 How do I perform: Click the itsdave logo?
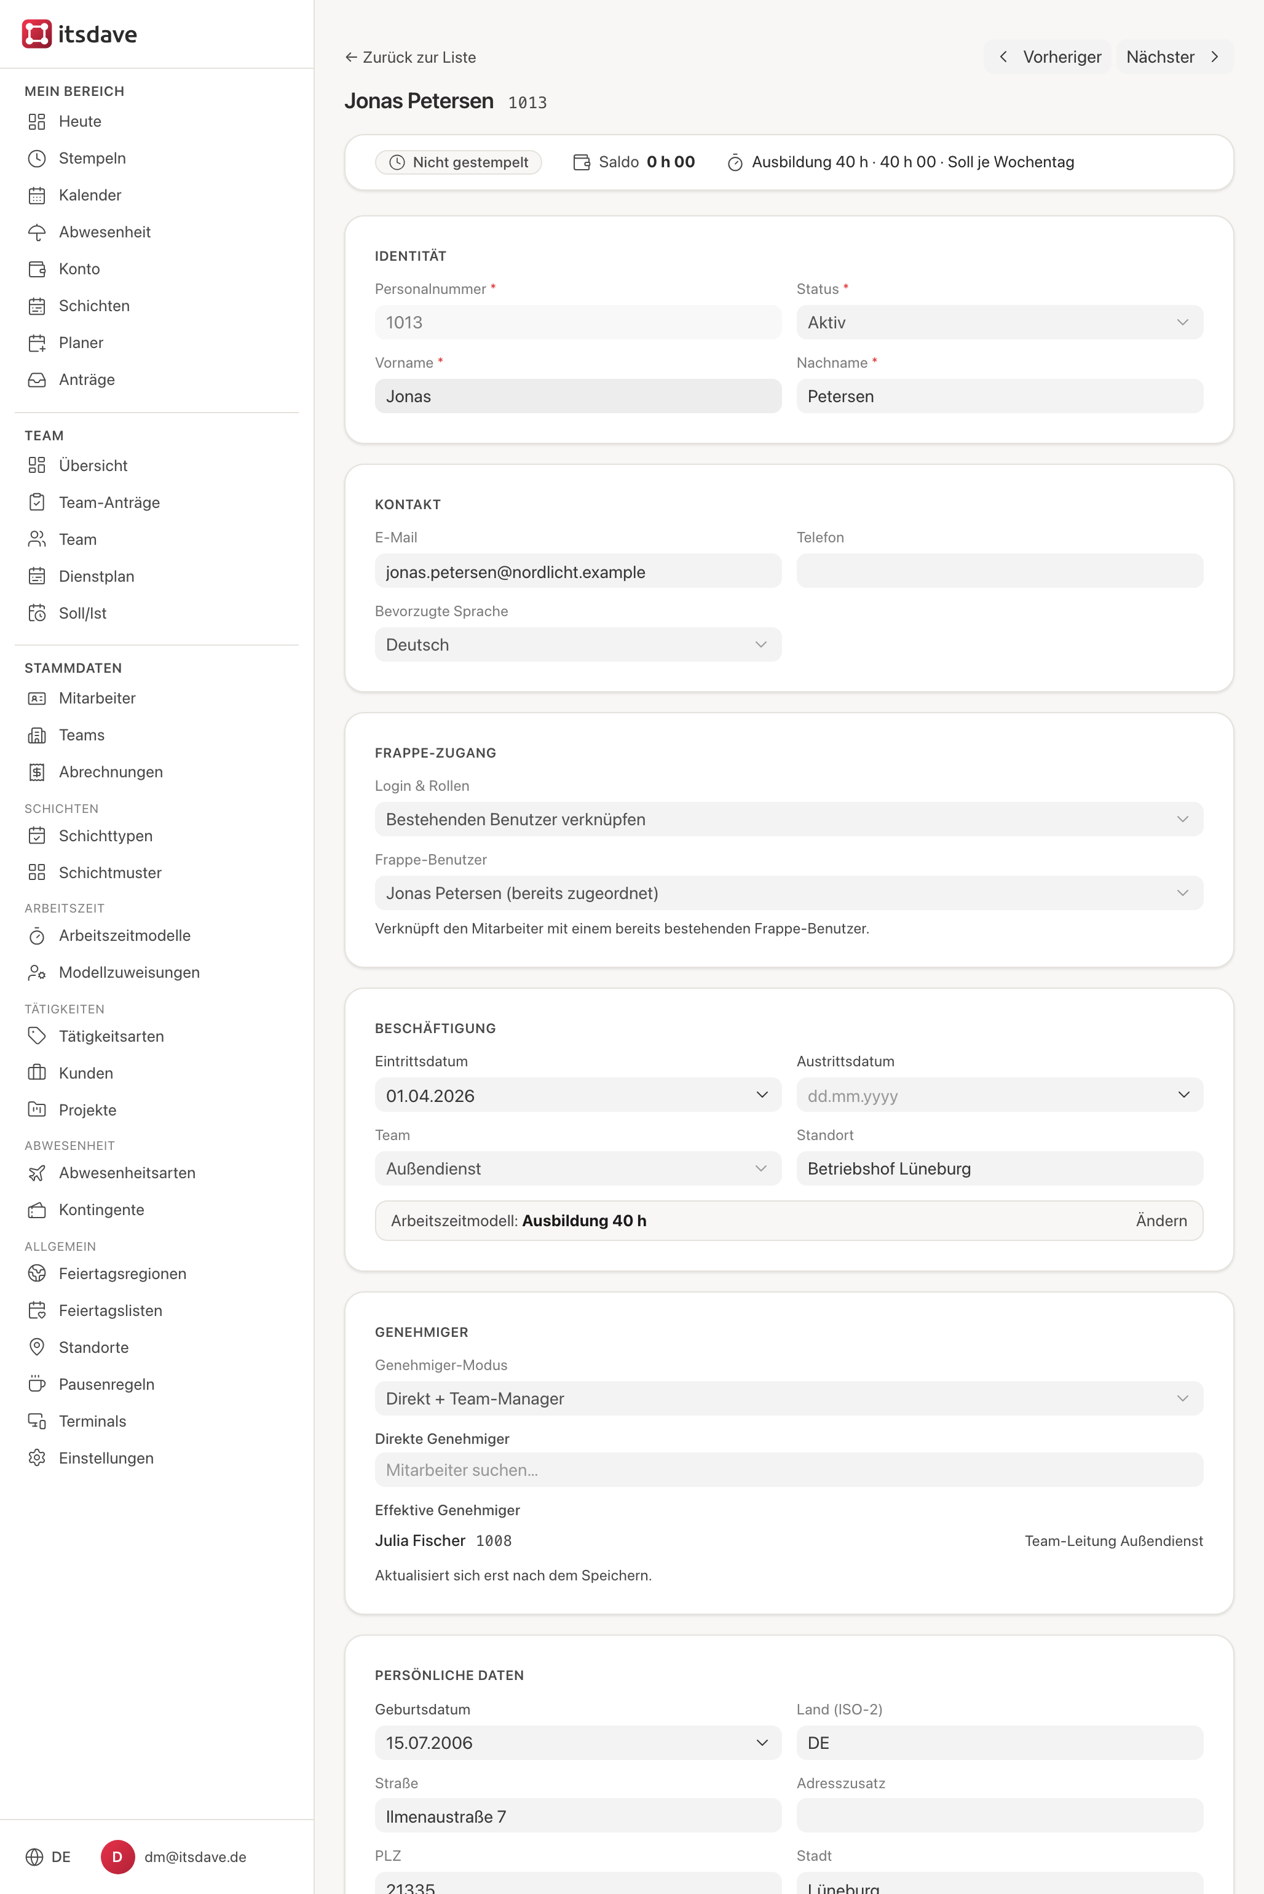[79, 34]
